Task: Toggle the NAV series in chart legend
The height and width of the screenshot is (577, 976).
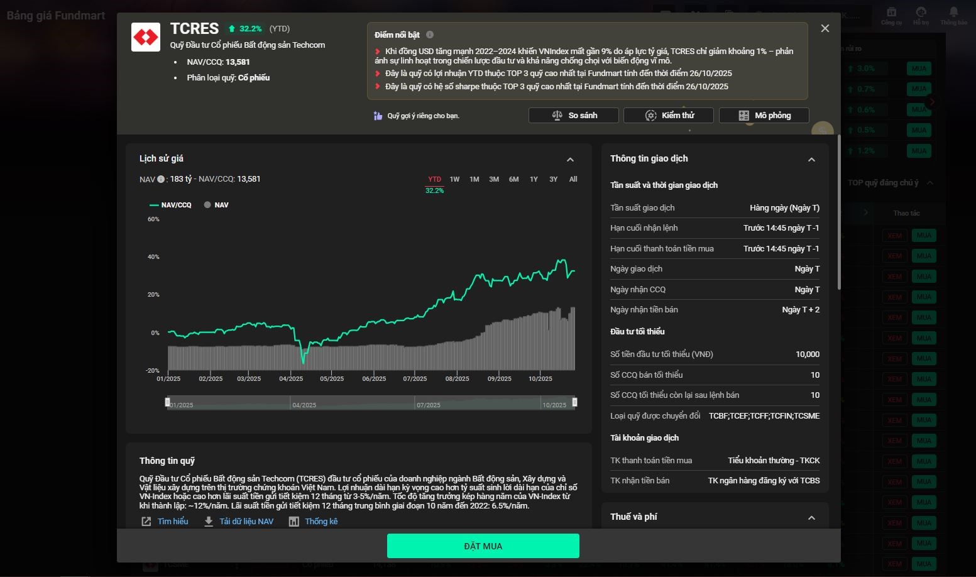Action: [216, 205]
